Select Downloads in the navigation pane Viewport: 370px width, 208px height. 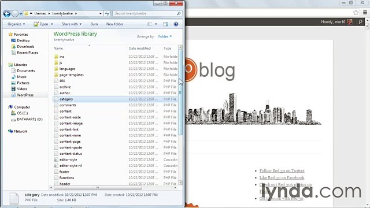(25, 47)
